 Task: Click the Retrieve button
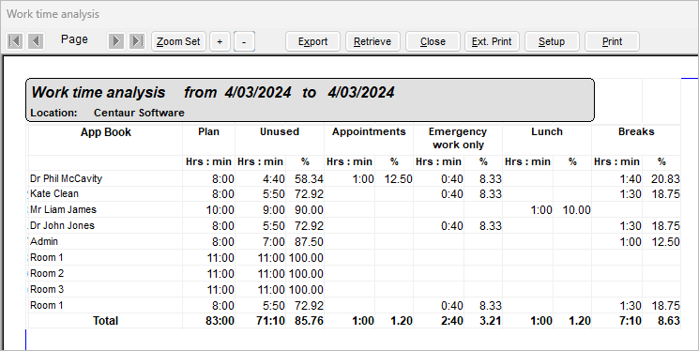[372, 41]
